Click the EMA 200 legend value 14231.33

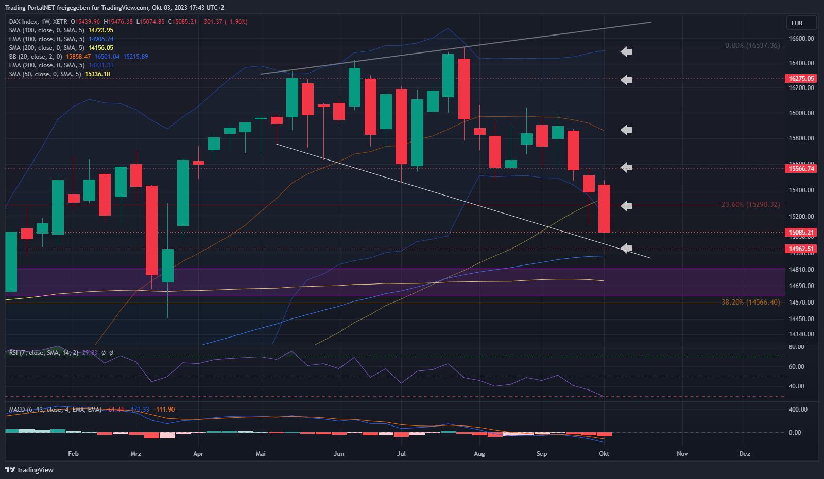pyautogui.click(x=101, y=65)
